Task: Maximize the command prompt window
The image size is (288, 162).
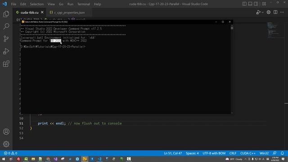Action: 223,22
